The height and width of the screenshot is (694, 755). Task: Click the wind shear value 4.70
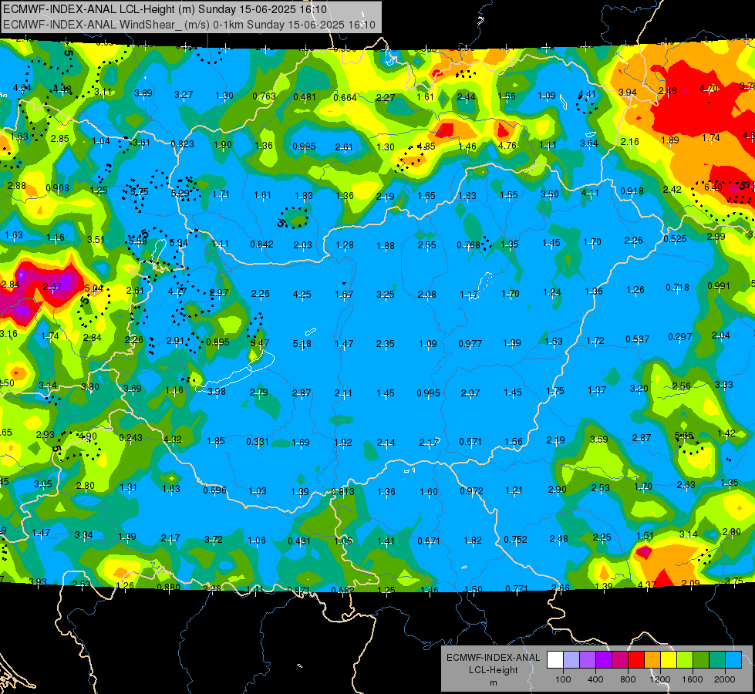coord(708,89)
